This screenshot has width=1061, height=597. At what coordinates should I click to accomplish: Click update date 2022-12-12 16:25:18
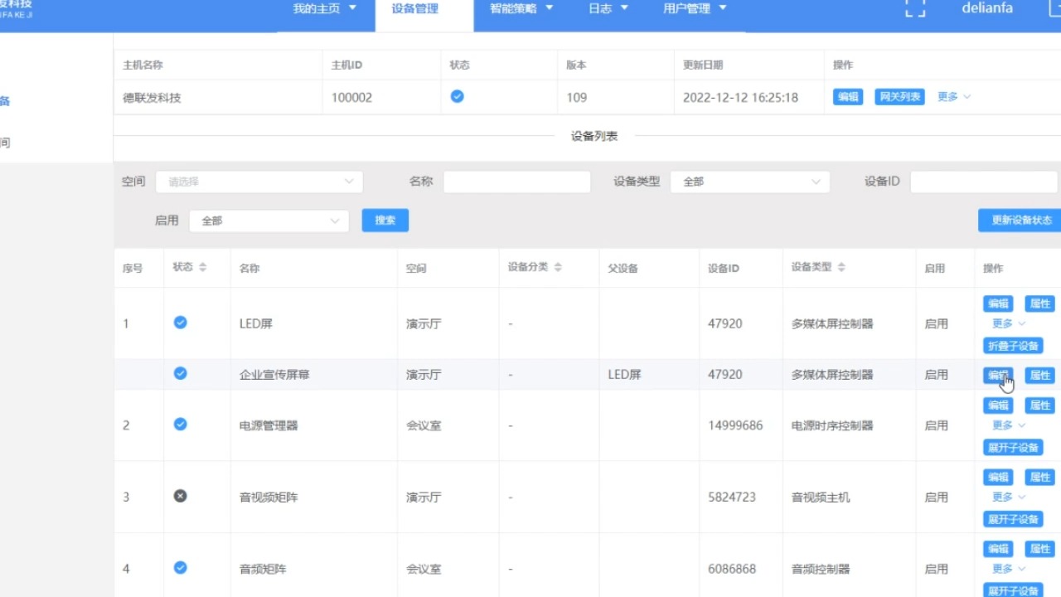click(x=740, y=97)
